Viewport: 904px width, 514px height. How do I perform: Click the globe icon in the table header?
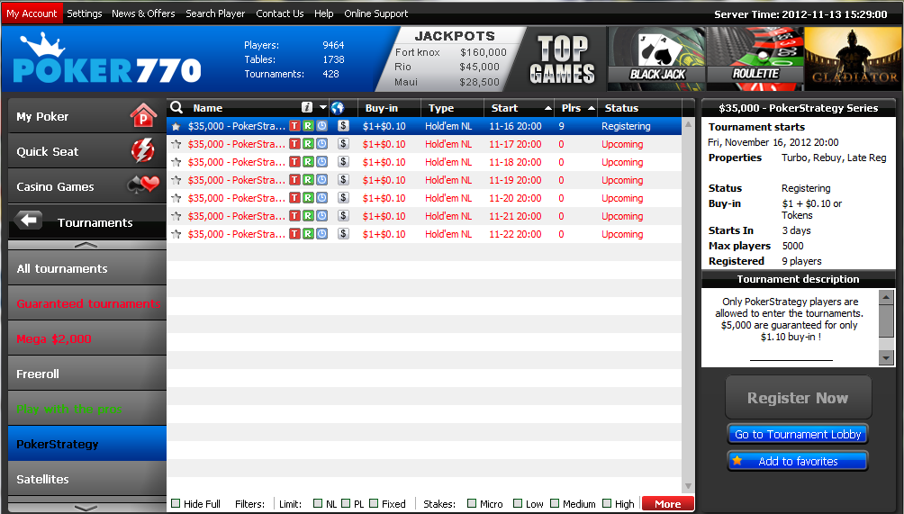[x=338, y=108]
